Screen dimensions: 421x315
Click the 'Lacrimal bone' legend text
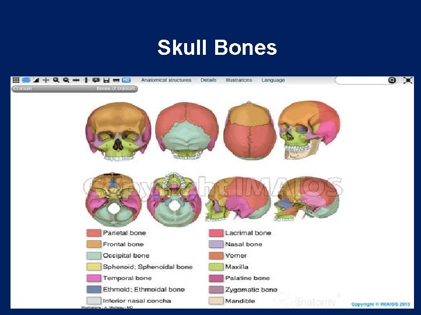coord(249,233)
